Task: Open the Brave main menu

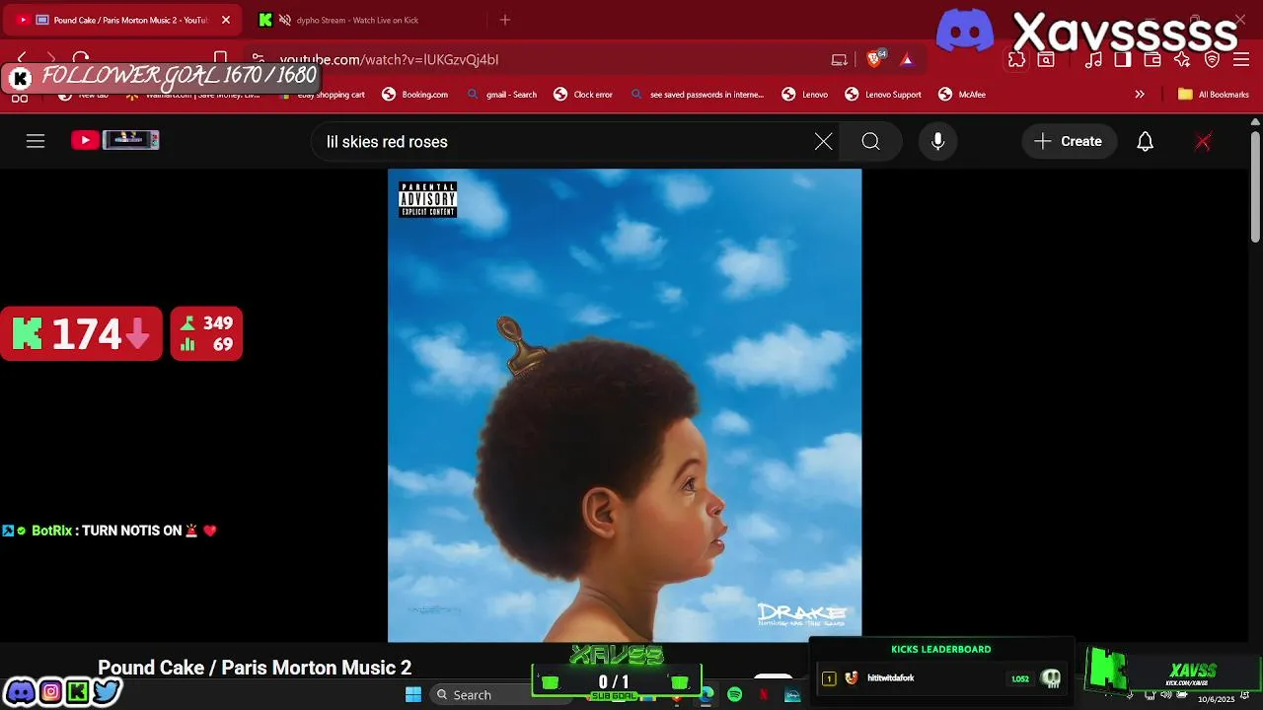Action: pyautogui.click(x=1241, y=60)
